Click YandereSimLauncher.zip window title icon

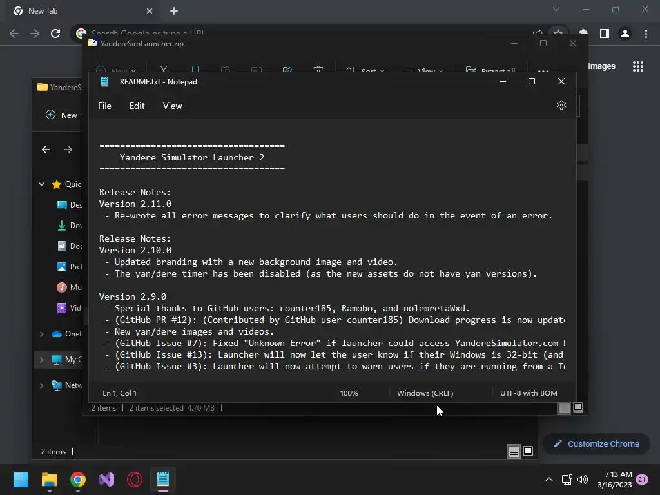[93, 43]
